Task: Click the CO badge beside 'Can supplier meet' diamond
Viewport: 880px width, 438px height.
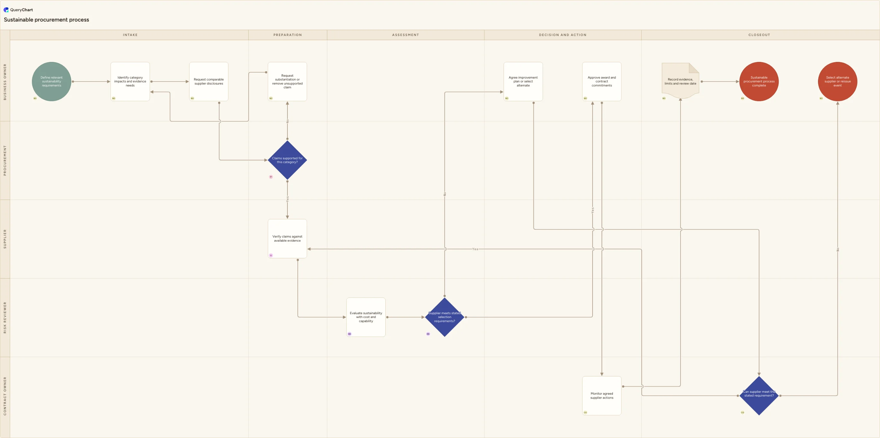Action: coord(742,412)
